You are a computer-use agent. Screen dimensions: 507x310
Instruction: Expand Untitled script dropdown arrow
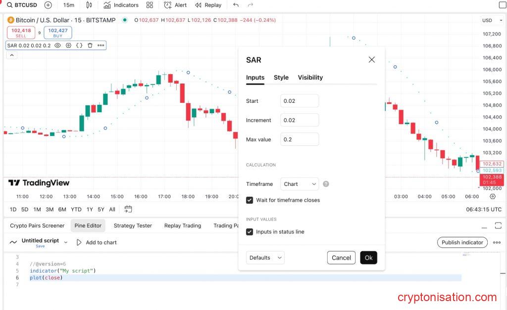[66, 242]
